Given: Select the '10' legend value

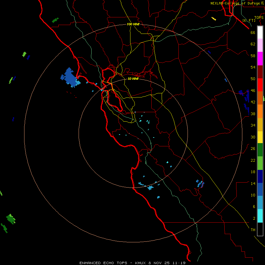Looking at the screenshot, I should [x=253, y=195].
